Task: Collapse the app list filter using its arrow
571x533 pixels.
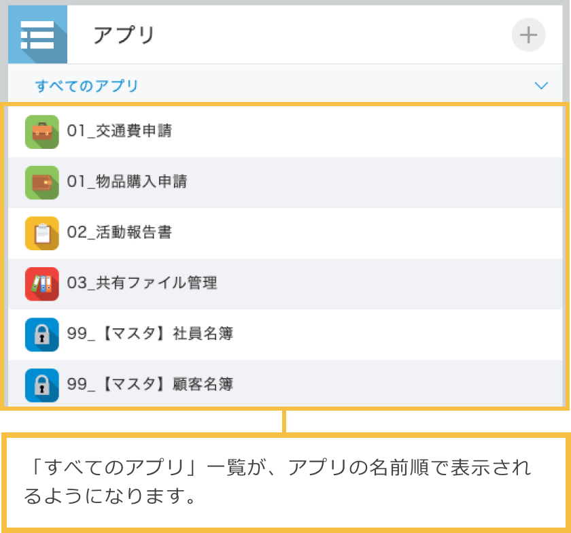Action: coord(541,86)
